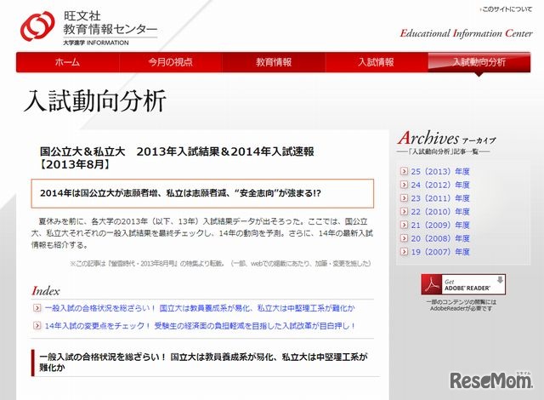544x400 pixels.
Task: Open the このサイトについて link
Action: click(x=506, y=9)
